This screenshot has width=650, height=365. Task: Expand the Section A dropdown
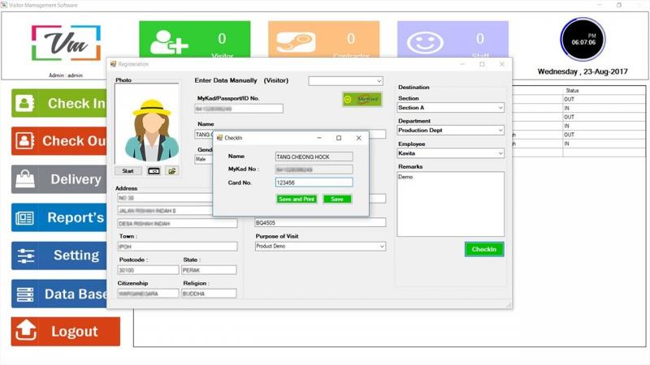(450, 108)
